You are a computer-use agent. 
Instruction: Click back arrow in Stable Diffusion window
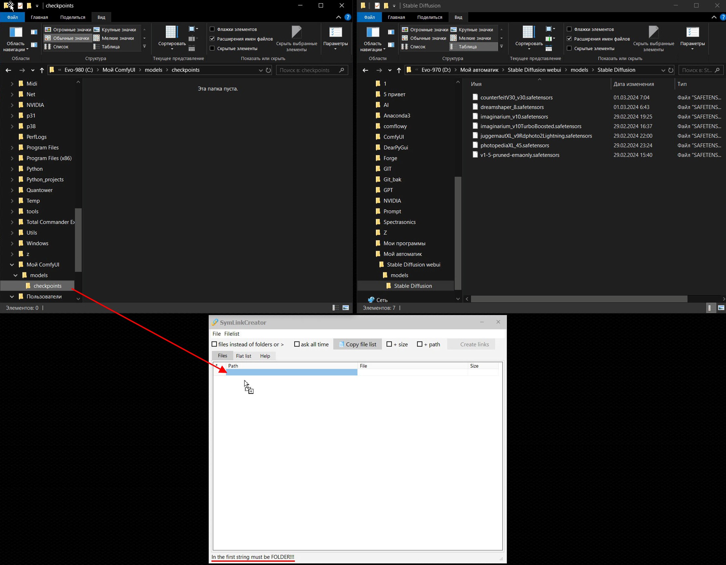pos(365,70)
